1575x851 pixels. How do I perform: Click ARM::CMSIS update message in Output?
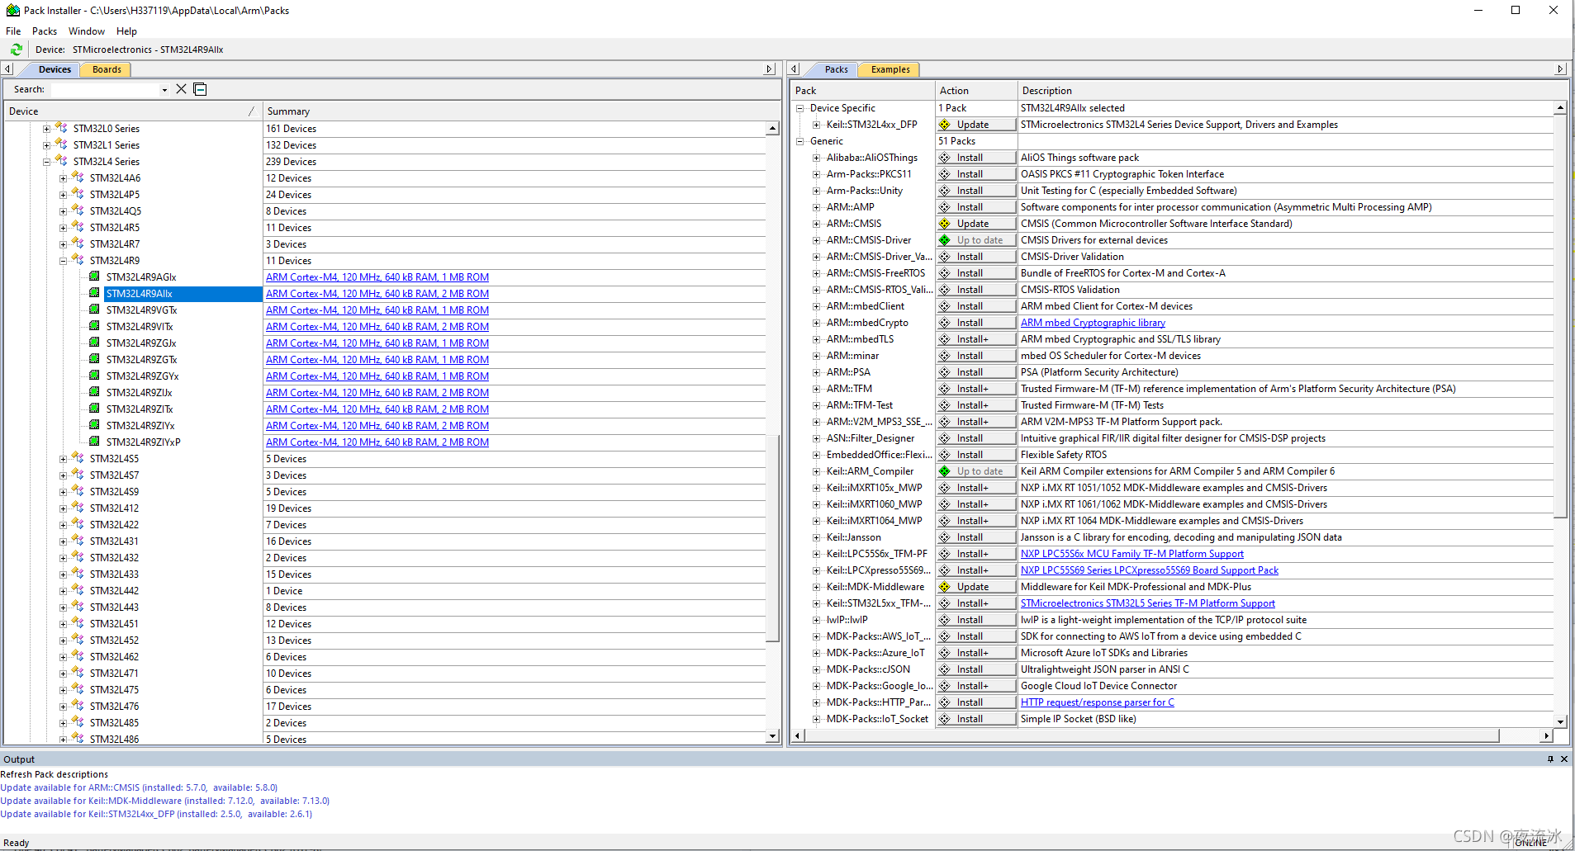(139, 787)
